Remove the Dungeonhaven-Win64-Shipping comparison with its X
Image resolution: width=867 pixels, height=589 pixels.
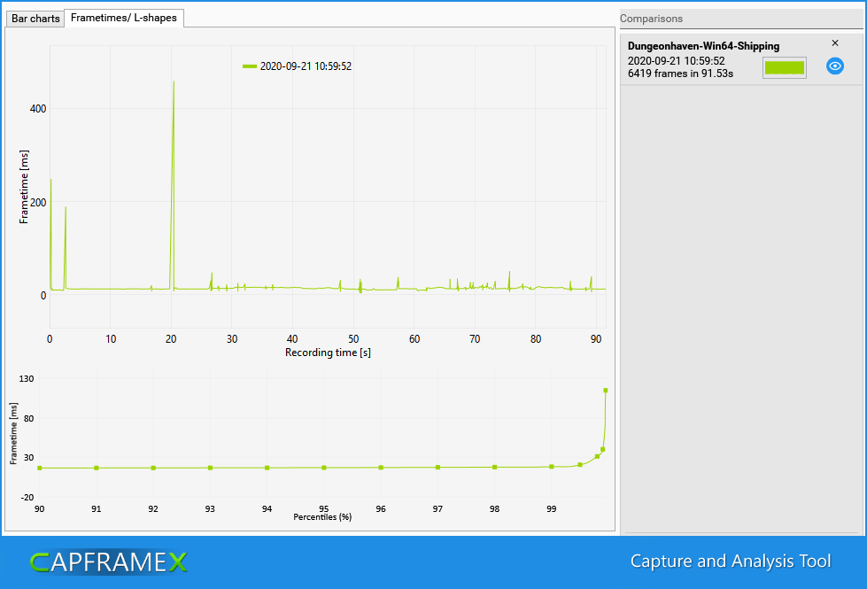pos(835,43)
